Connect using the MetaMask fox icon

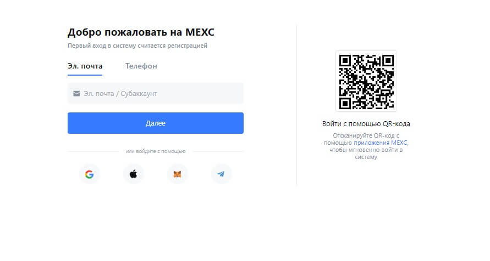(177, 174)
